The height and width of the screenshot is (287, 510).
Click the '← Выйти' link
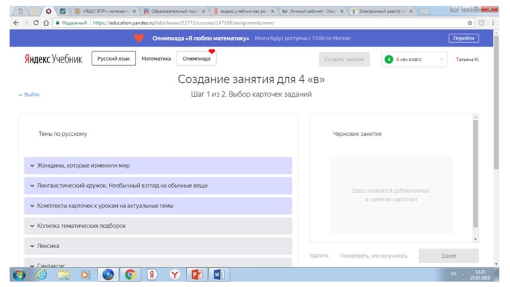[29, 95]
